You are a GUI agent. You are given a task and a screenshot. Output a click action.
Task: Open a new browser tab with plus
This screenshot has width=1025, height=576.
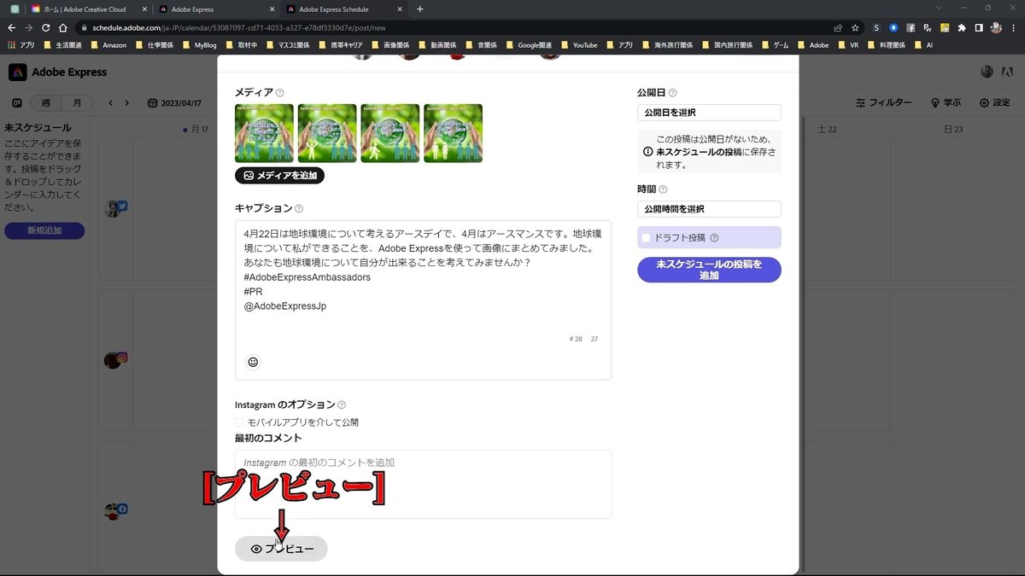(x=419, y=9)
